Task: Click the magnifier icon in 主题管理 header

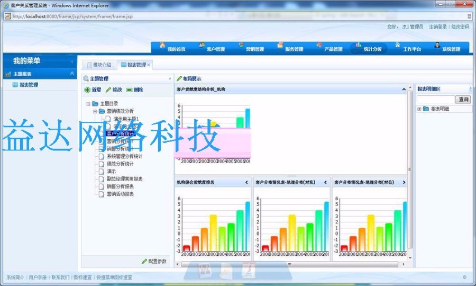Action: [86, 79]
